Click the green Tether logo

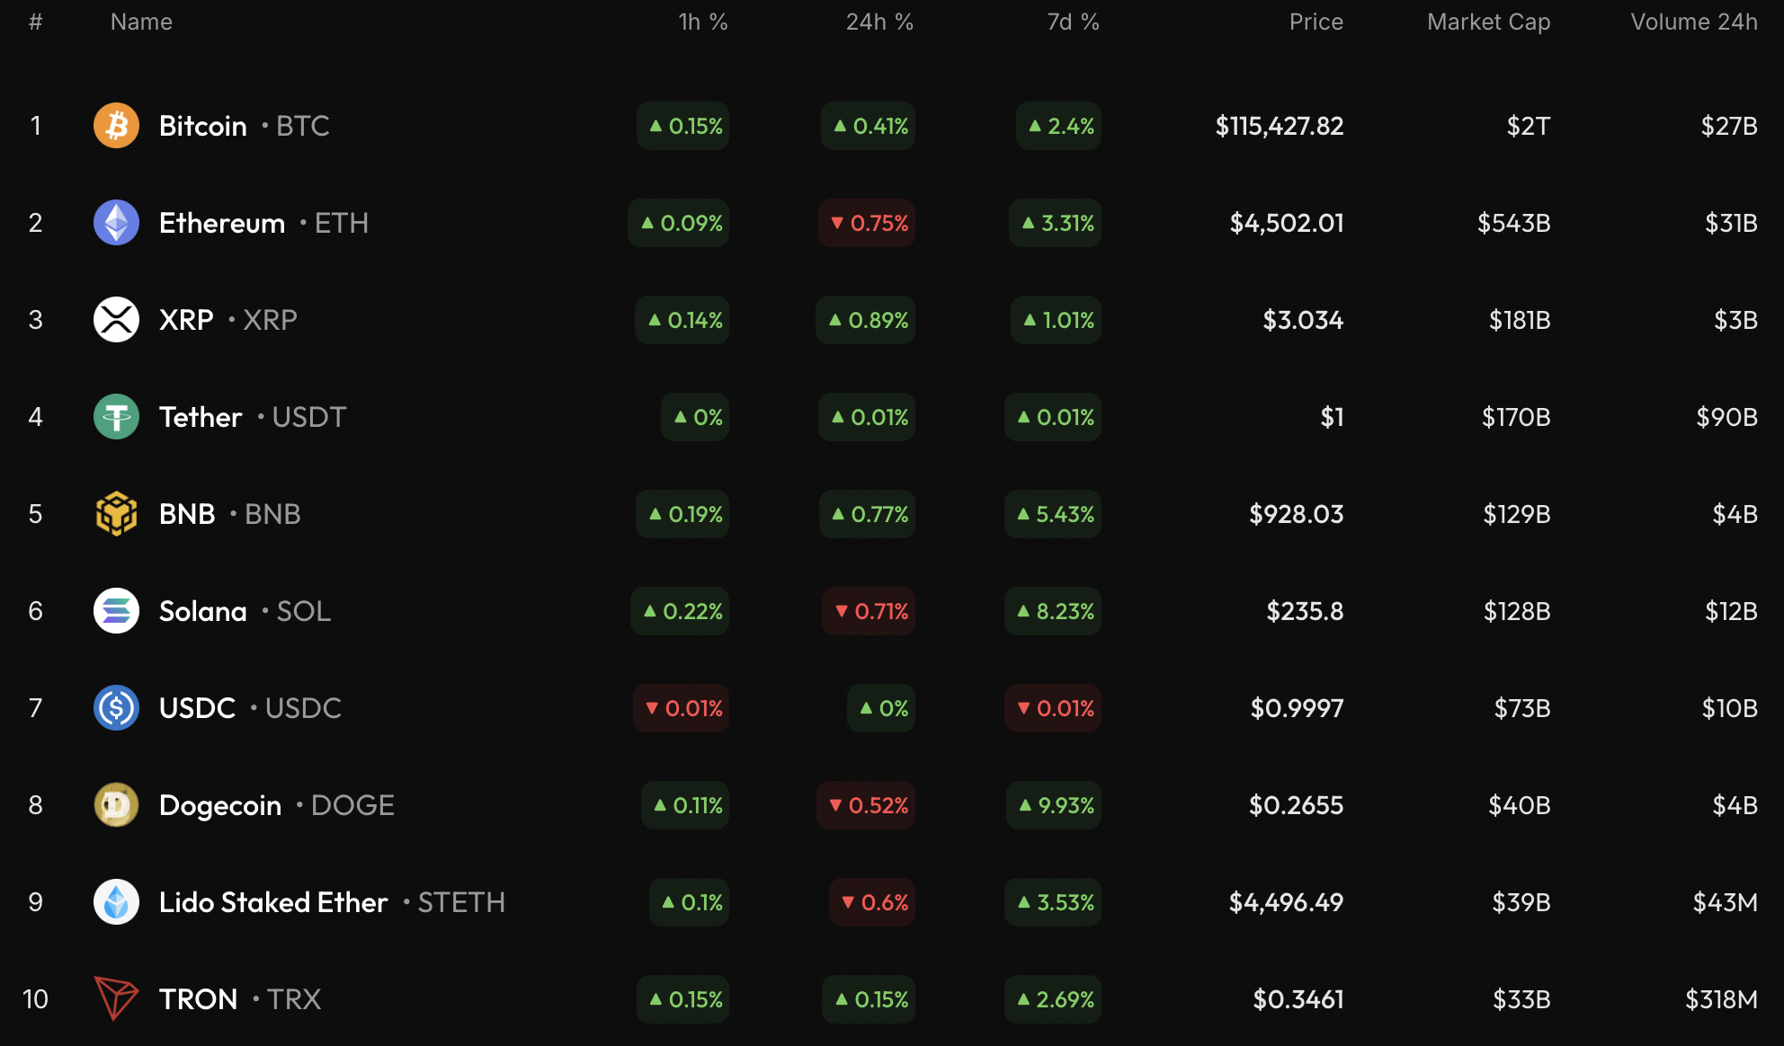116,417
